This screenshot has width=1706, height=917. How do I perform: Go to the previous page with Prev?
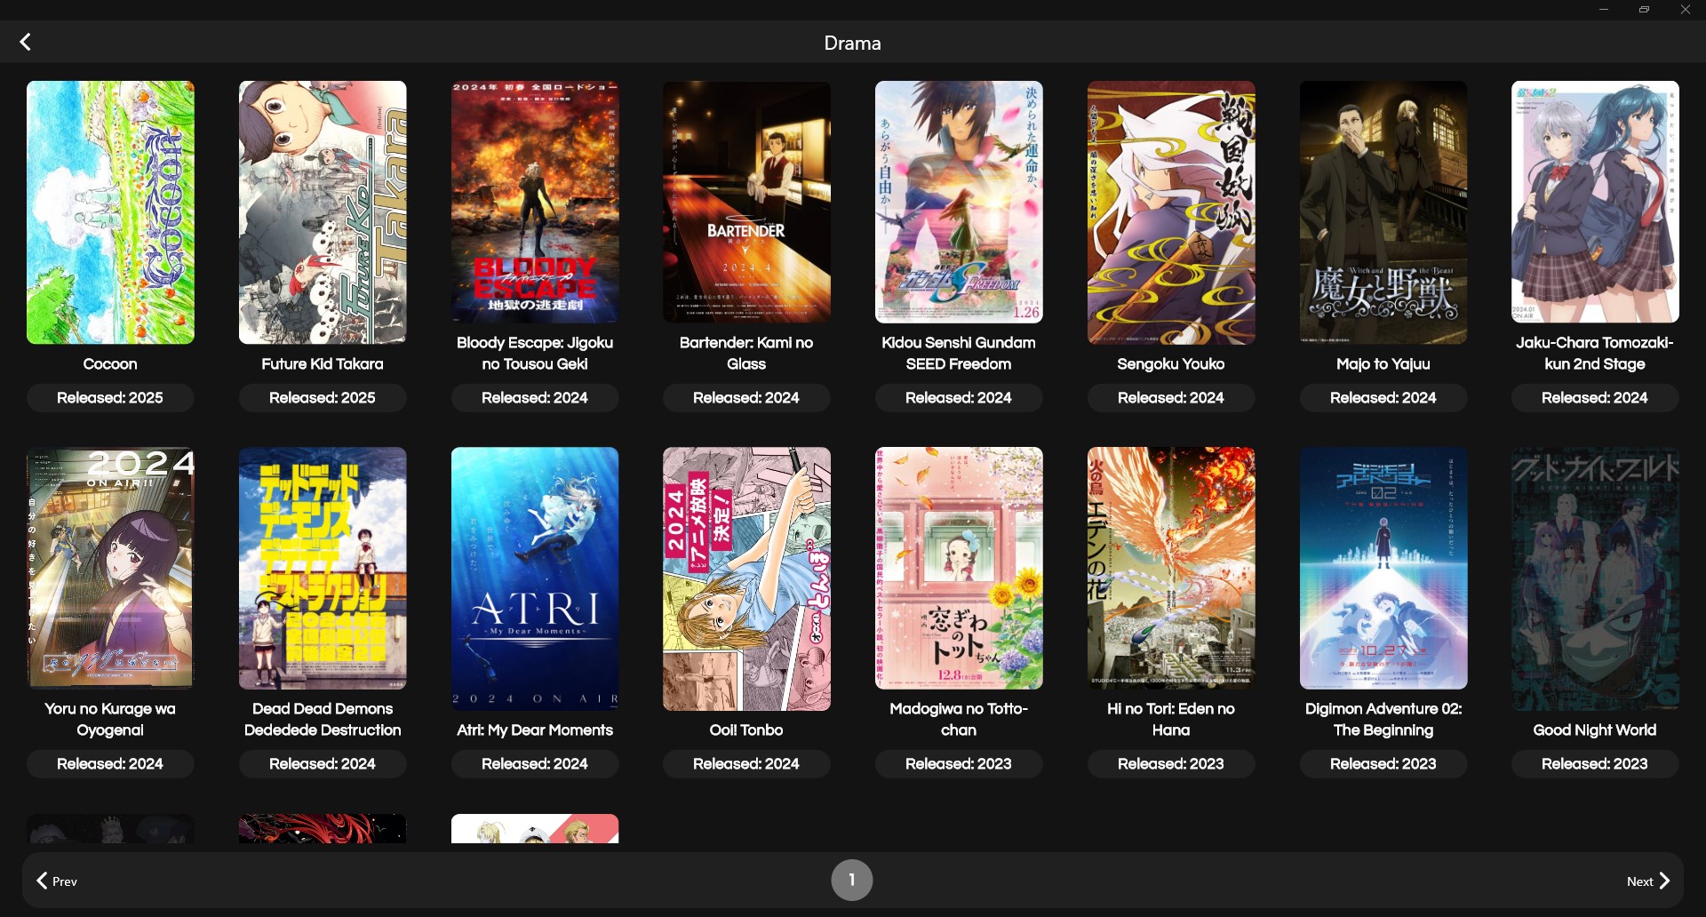pos(57,881)
